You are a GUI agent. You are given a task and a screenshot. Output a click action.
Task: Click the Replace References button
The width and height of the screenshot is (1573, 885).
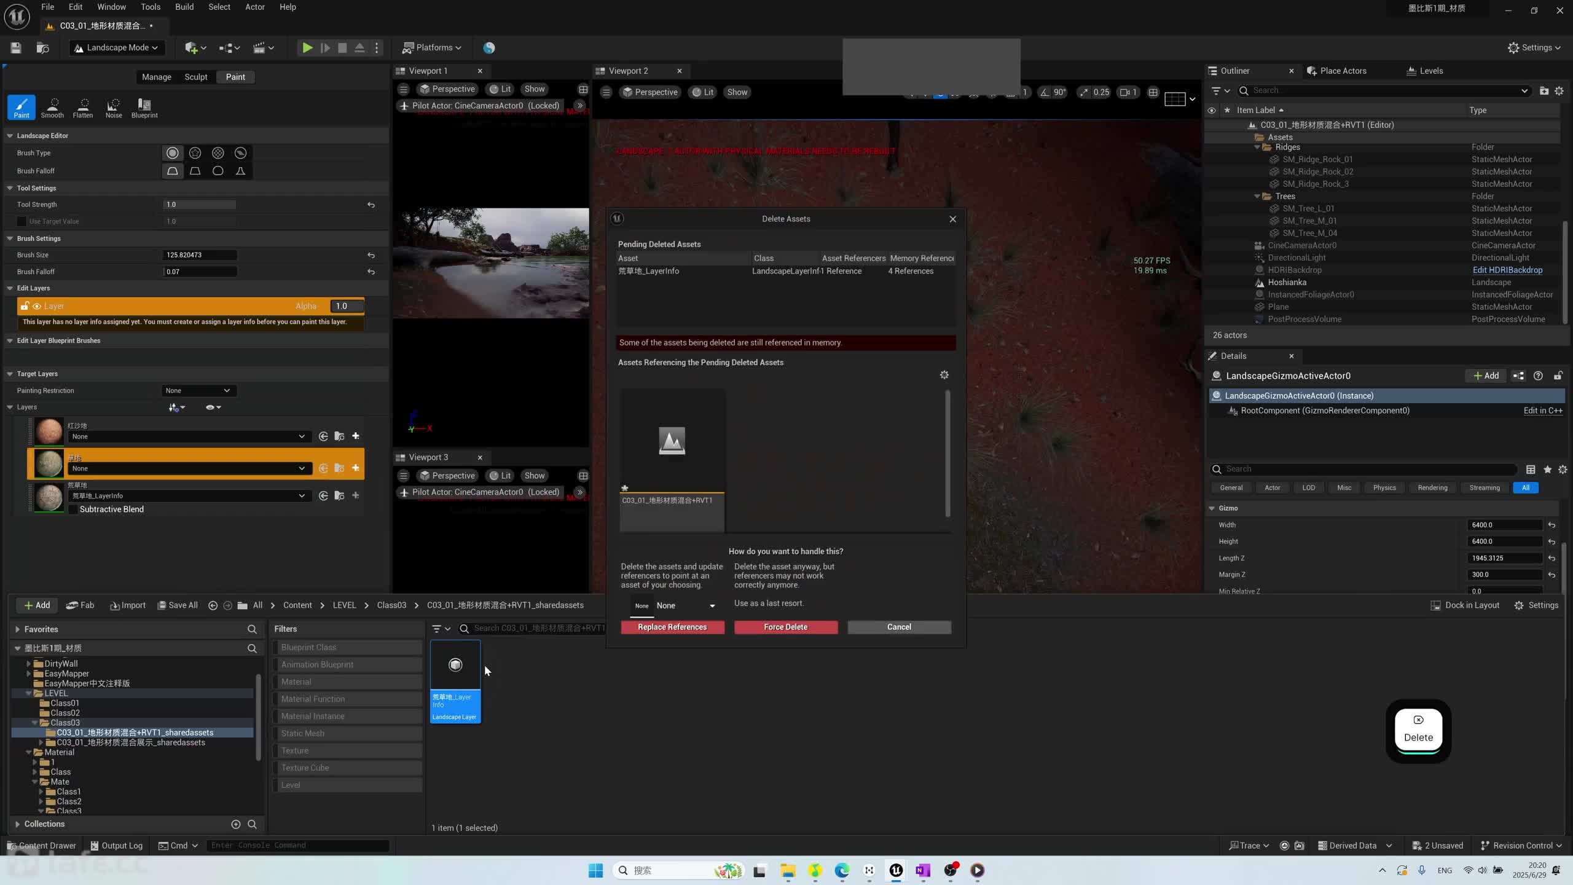pyautogui.click(x=672, y=627)
